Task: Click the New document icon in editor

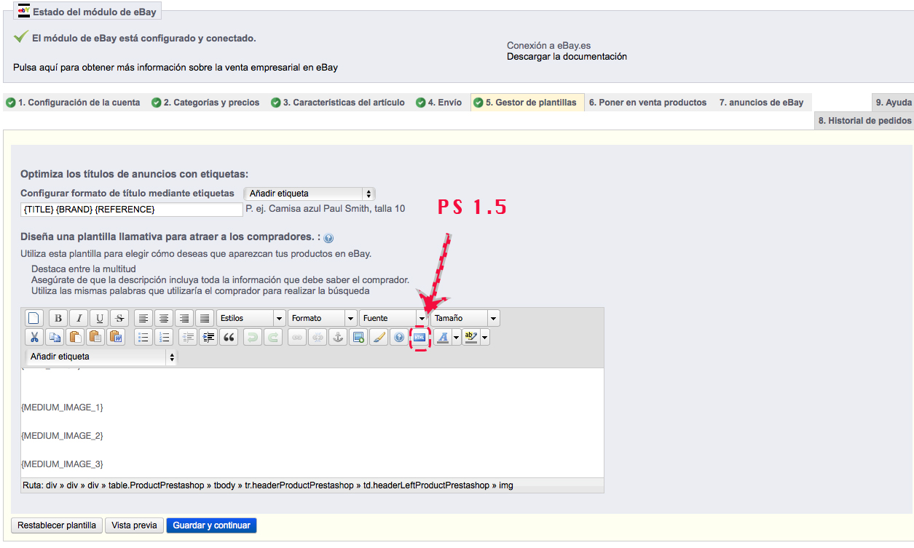Action: point(33,318)
